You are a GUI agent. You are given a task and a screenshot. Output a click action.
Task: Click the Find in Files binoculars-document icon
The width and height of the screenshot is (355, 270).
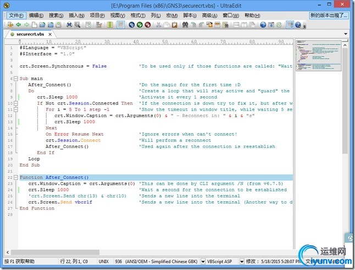[225, 24]
